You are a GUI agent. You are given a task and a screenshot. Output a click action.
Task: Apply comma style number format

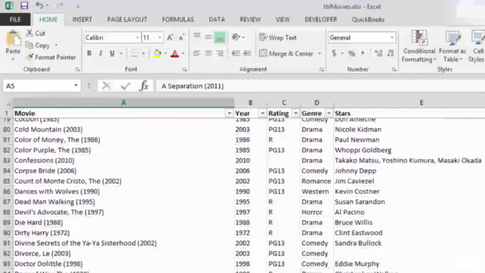362,53
